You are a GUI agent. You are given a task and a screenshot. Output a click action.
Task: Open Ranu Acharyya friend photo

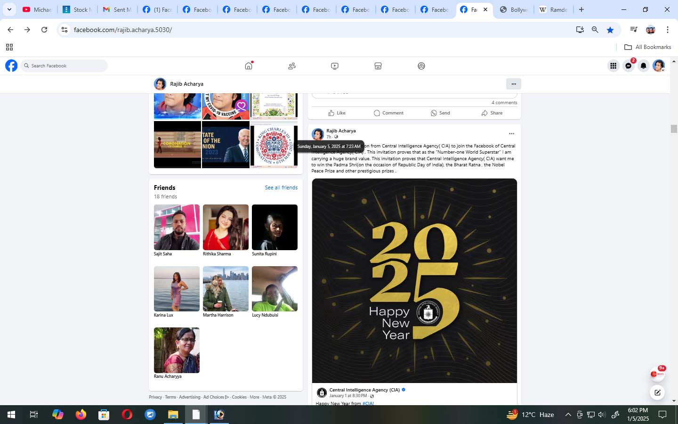[177, 350]
